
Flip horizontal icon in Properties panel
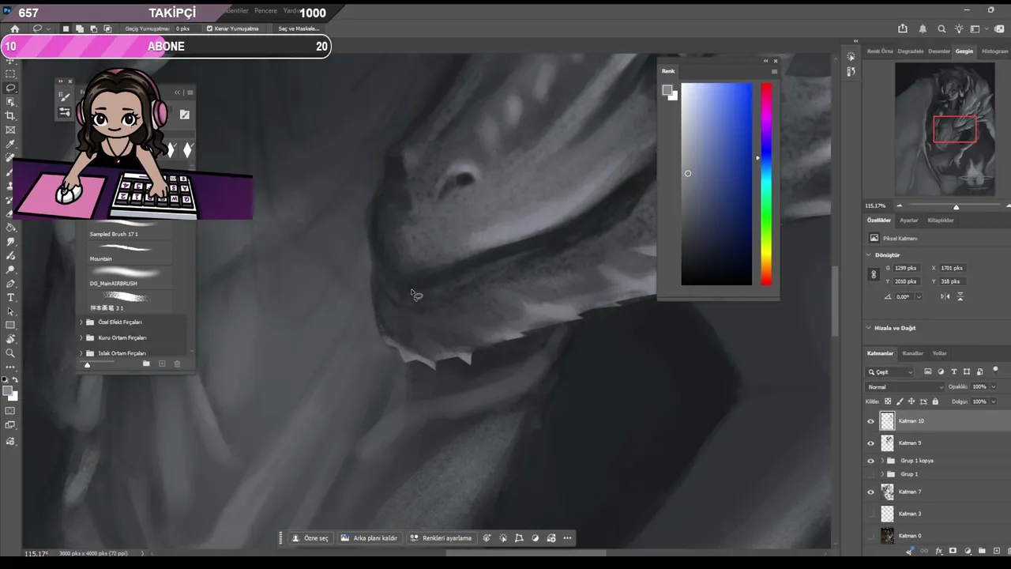[x=945, y=296]
